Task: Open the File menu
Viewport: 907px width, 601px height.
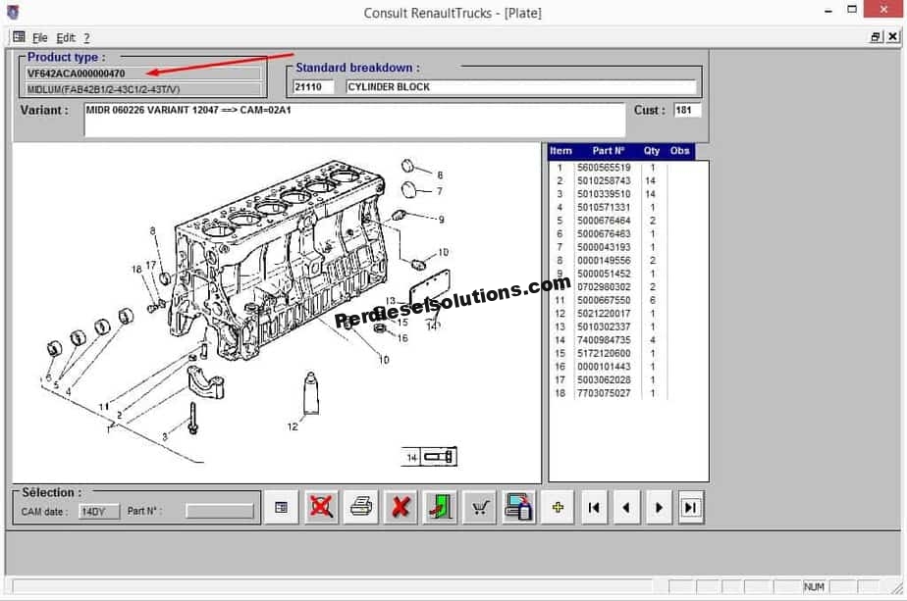Action: click(x=40, y=38)
